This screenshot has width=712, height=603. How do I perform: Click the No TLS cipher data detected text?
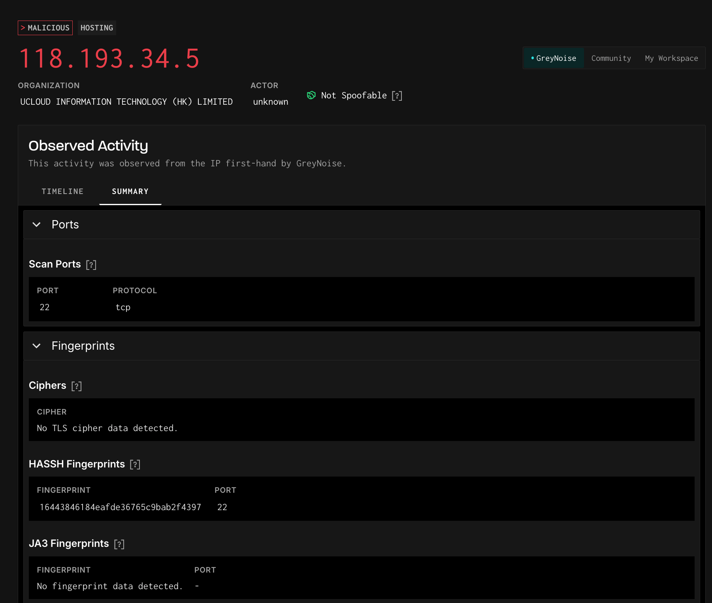point(107,428)
